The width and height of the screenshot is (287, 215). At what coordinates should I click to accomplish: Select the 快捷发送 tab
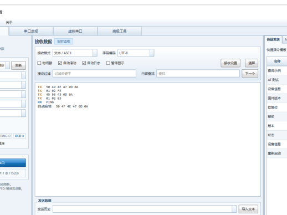[x=273, y=39]
